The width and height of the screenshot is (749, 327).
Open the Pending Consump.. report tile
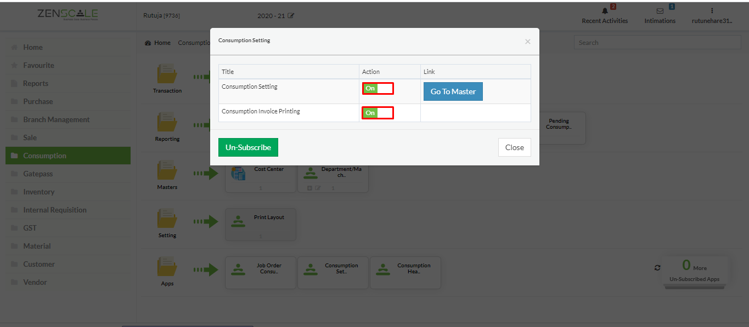pos(559,128)
